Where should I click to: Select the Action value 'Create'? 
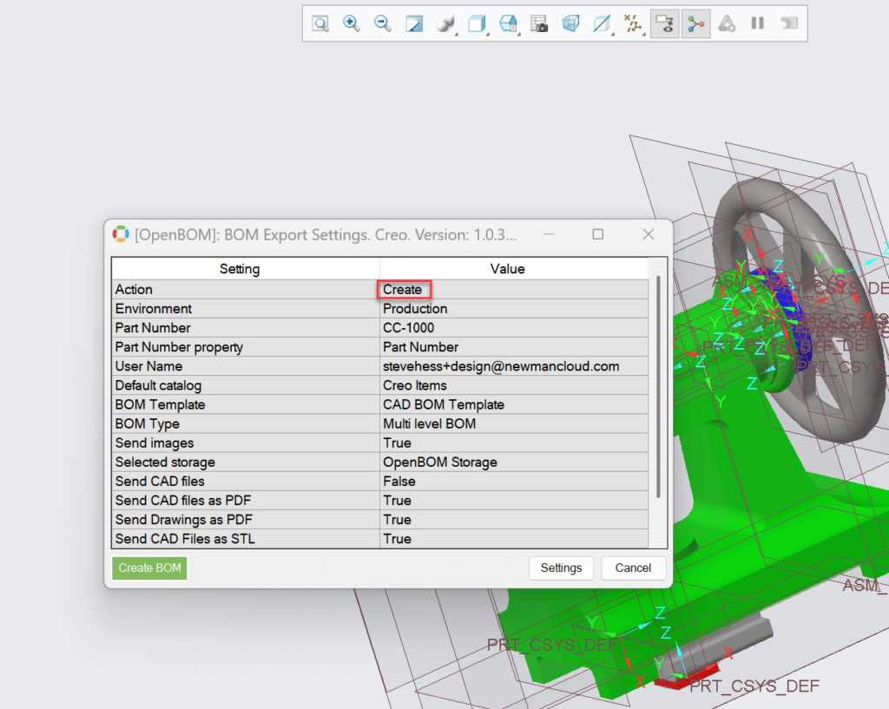(x=405, y=290)
